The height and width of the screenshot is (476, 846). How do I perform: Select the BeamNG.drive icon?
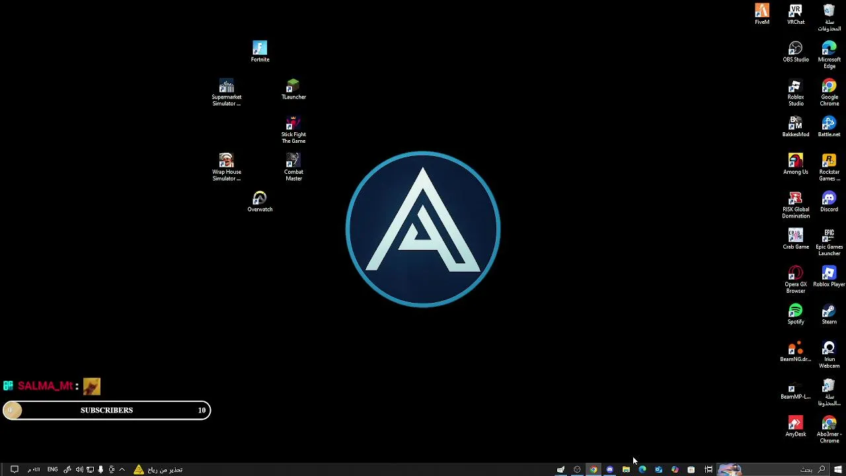pyautogui.click(x=796, y=351)
